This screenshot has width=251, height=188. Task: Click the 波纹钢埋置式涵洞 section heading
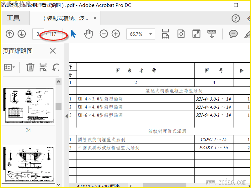pyautogui.click(x=167, y=131)
